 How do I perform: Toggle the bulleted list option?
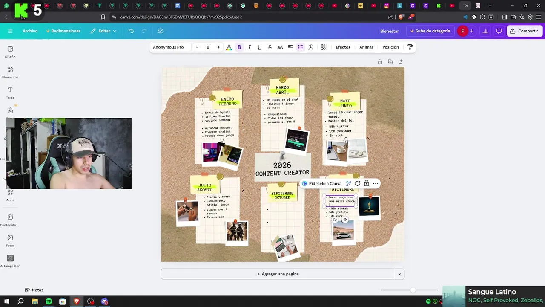point(301,47)
